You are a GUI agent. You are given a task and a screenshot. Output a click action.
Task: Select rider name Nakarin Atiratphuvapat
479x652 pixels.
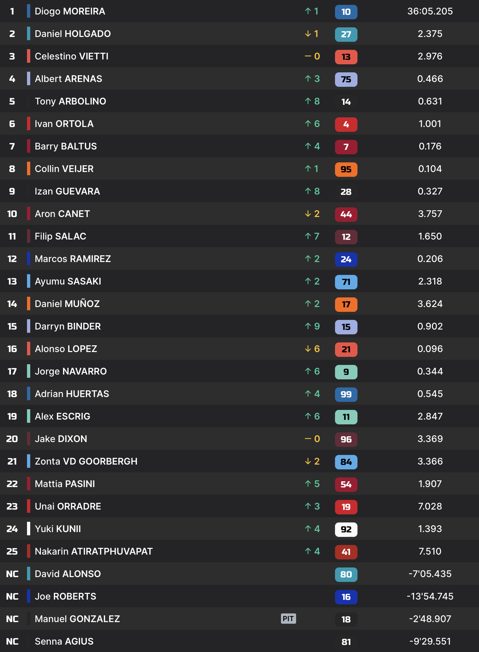[94, 551]
